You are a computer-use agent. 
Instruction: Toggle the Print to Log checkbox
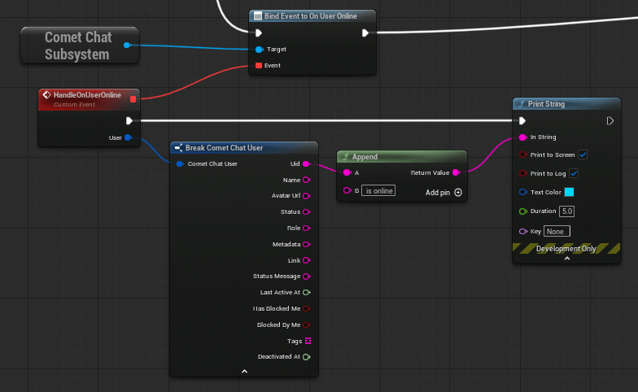(574, 173)
